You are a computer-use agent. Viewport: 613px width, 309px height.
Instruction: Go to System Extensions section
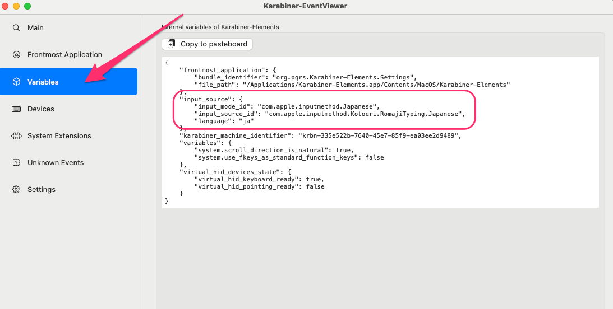point(69,136)
